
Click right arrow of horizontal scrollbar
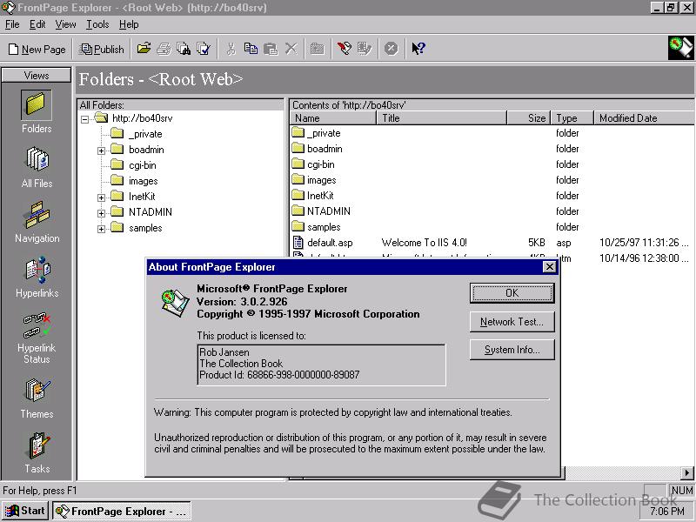click(x=687, y=473)
